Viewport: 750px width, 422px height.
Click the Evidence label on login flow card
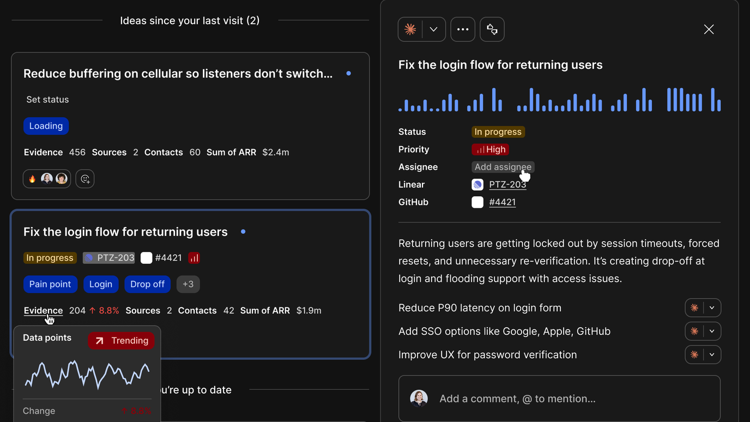pyautogui.click(x=43, y=310)
